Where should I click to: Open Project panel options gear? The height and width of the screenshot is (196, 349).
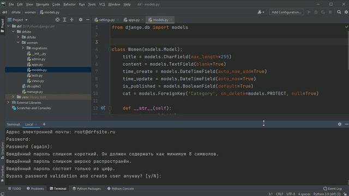tap(81, 20)
